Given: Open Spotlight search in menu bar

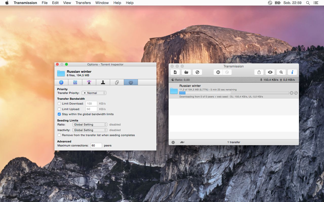Looking at the screenshot, I should coord(308,3).
